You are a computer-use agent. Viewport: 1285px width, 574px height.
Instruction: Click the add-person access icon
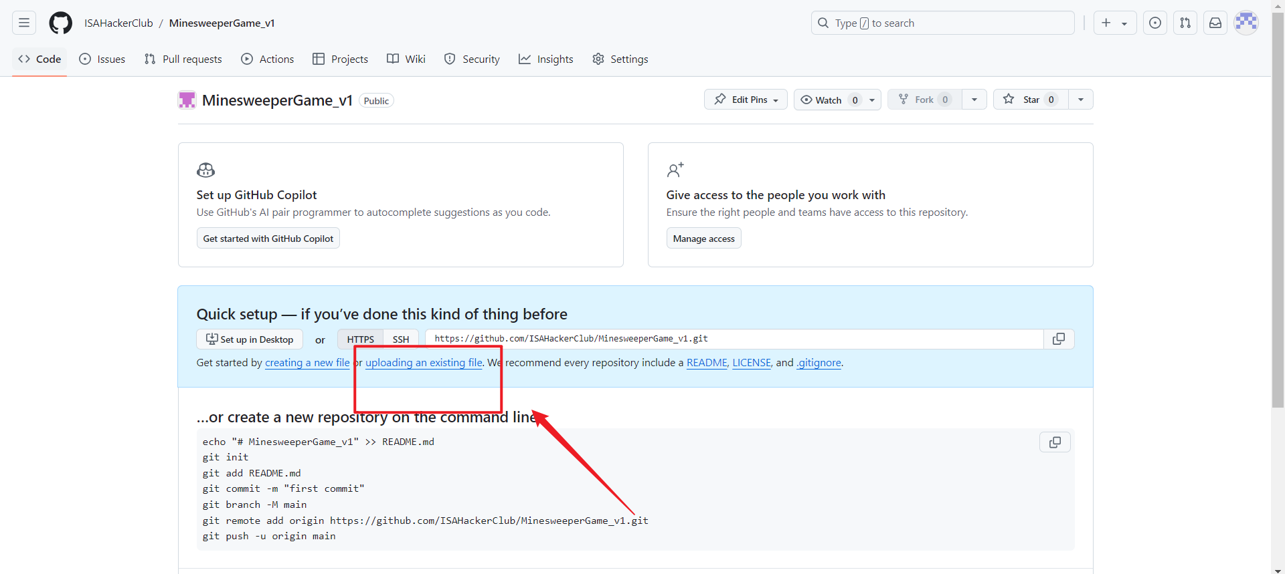[x=675, y=170]
